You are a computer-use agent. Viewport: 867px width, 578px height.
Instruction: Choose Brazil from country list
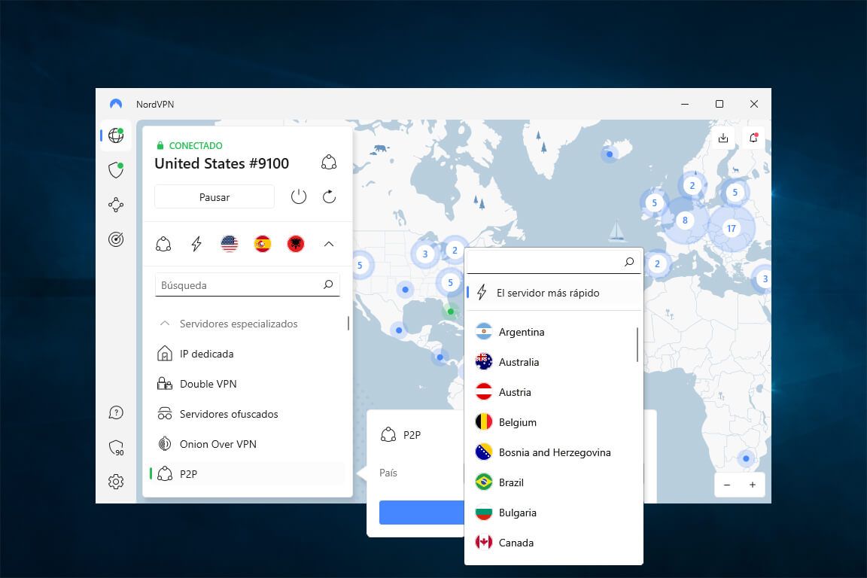(552, 482)
